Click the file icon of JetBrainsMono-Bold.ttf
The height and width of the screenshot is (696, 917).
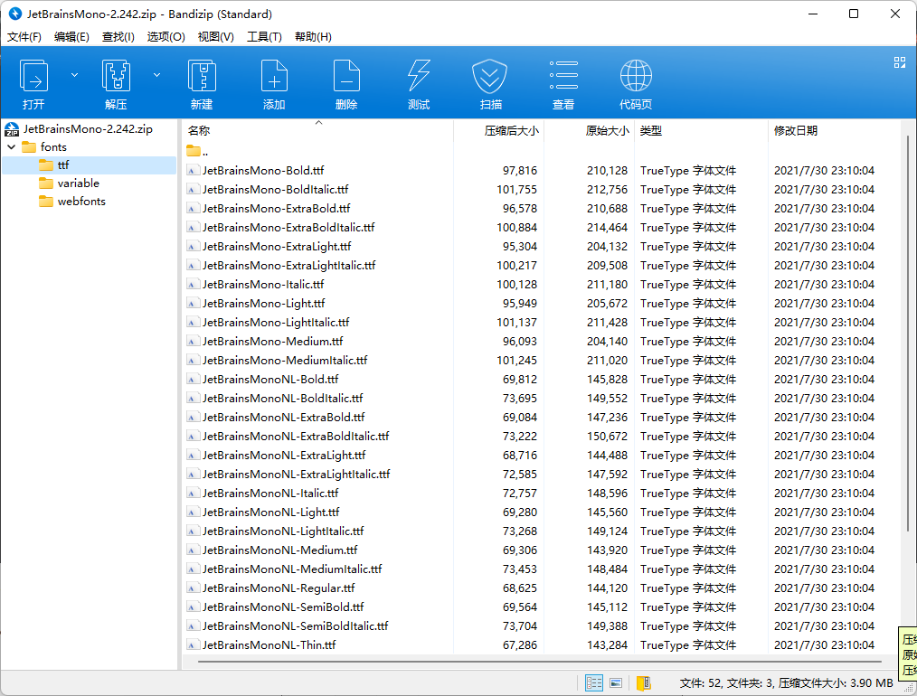click(x=192, y=170)
